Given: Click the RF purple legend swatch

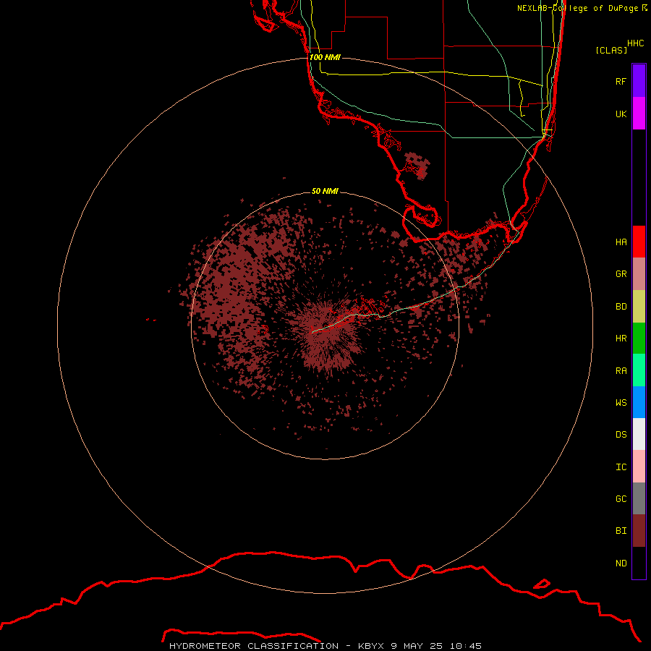Looking at the screenshot, I should 639,81.
